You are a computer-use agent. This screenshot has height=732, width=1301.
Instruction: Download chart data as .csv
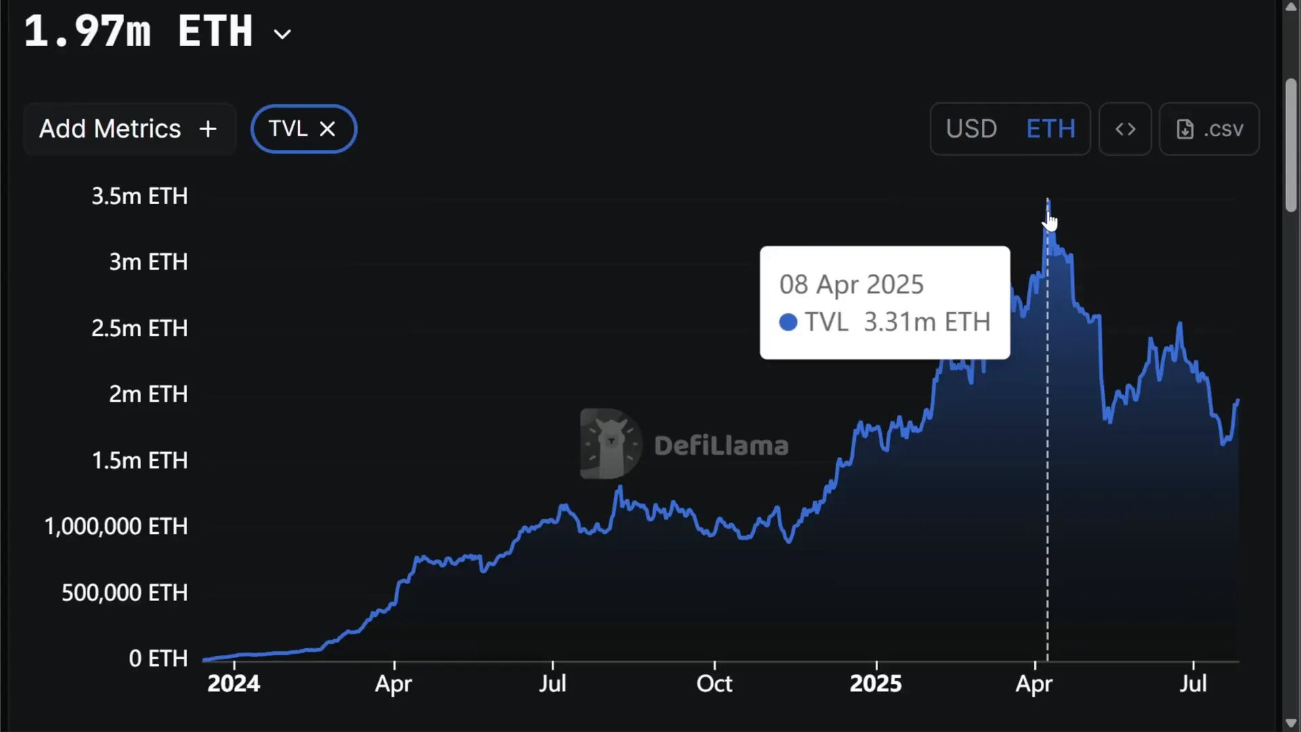tap(1210, 129)
